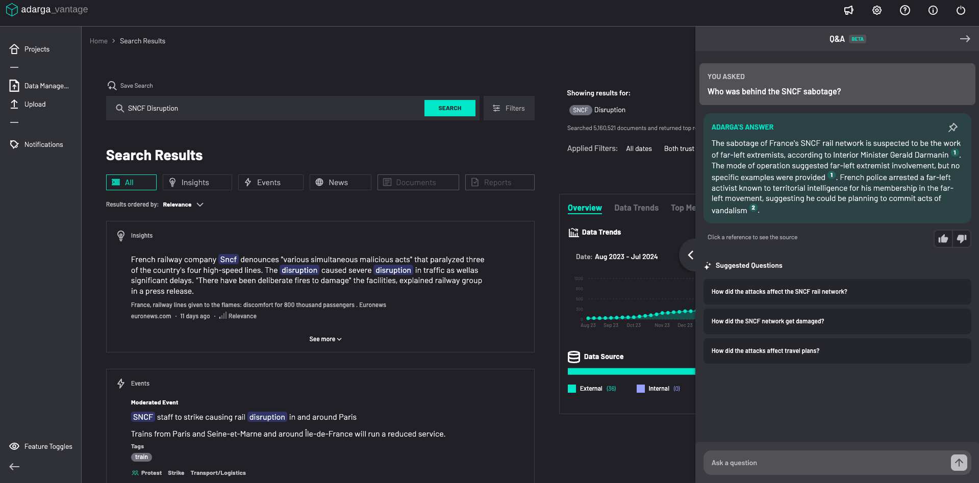Select the Insights results tab
The height and width of the screenshot is (483, 979).
tap(197, 183)
